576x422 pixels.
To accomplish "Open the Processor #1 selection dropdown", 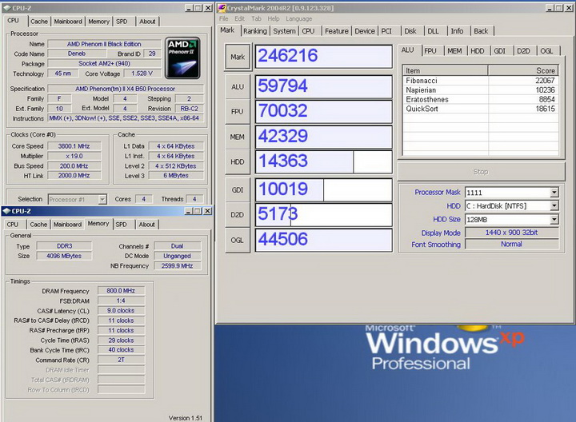I will (102, 199).
